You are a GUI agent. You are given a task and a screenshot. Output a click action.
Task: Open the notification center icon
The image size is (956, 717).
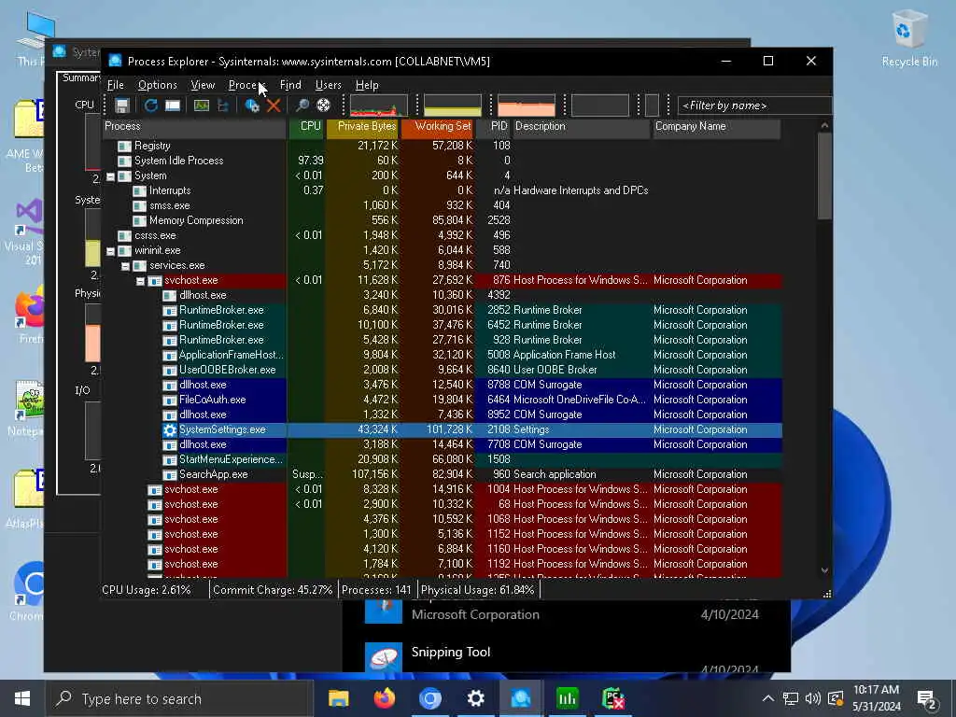click(927, 698)
